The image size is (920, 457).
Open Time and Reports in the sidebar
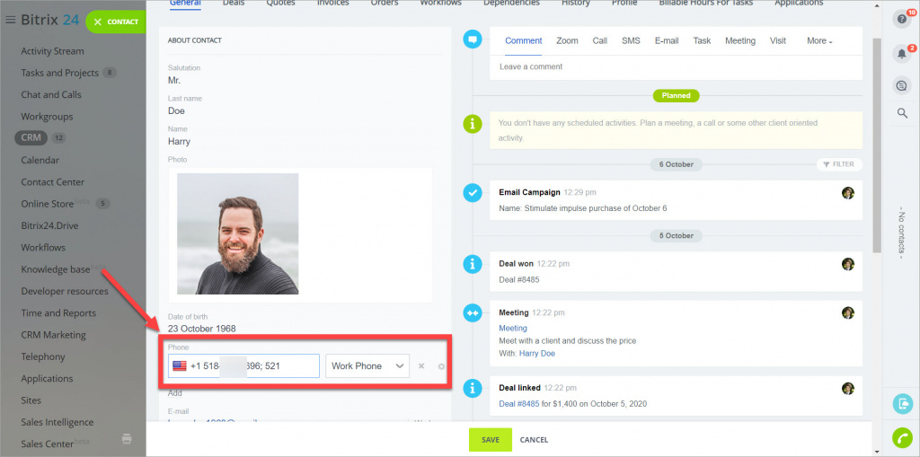[x=58, y=312]
